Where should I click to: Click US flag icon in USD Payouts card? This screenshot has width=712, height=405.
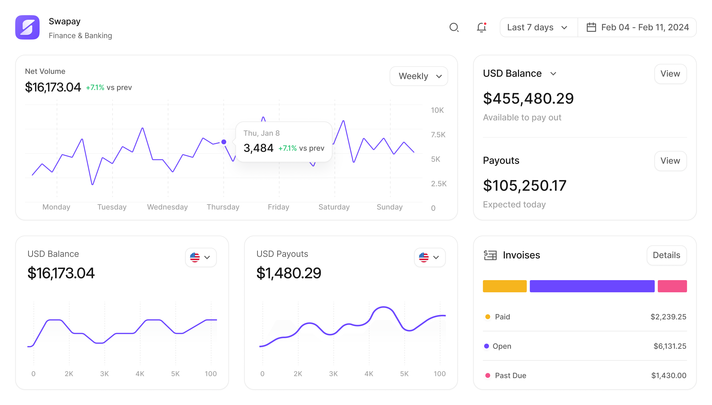(424, 257)
